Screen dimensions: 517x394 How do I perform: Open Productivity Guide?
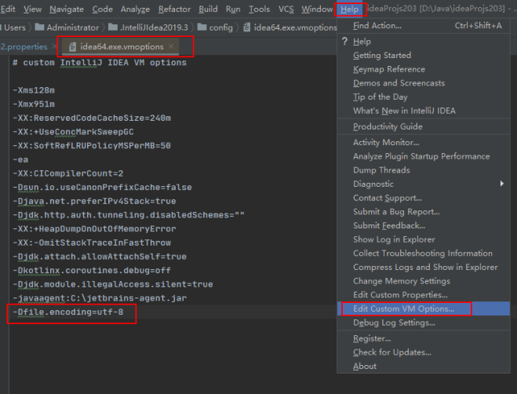tap(424, 126)
